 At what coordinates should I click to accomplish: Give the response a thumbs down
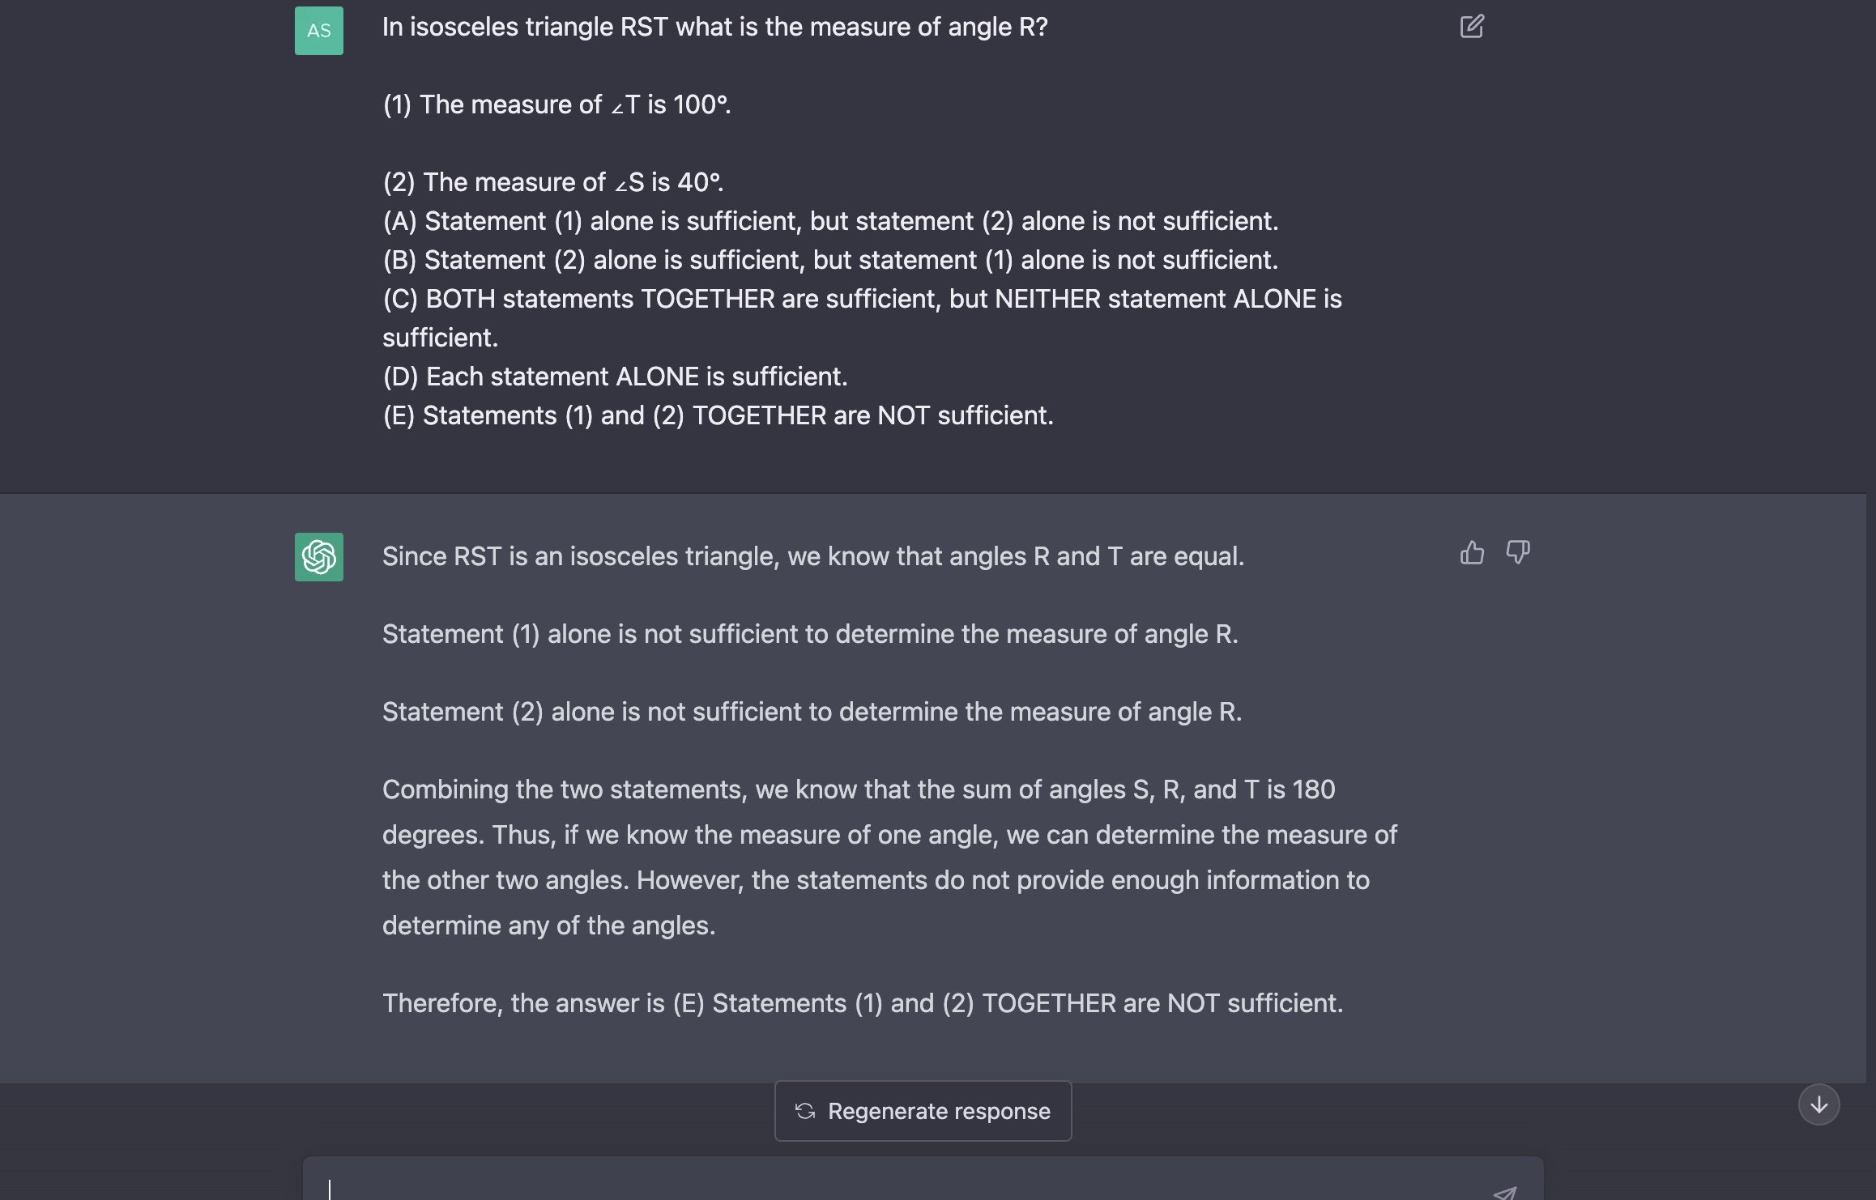tap(1517, 553)
